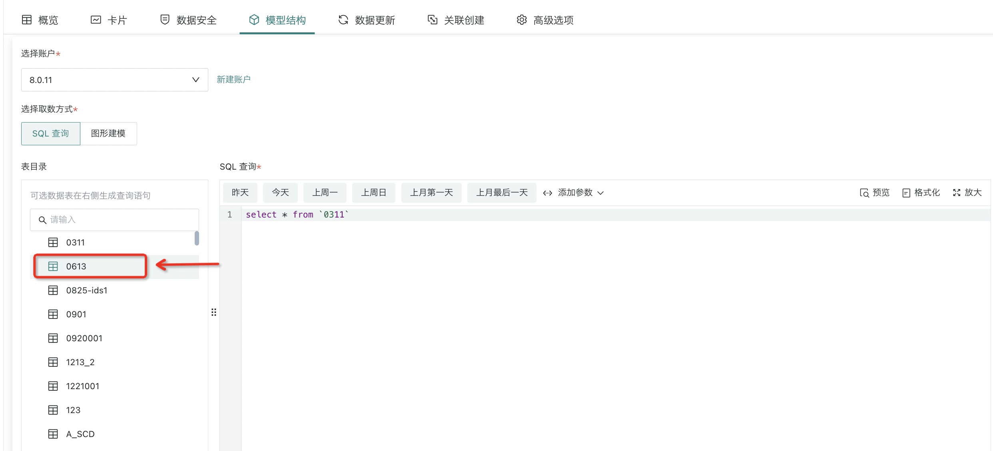Screen dimensions: 993x451
Task: Click the table icon beside 0311
Action: click(53, 242)
